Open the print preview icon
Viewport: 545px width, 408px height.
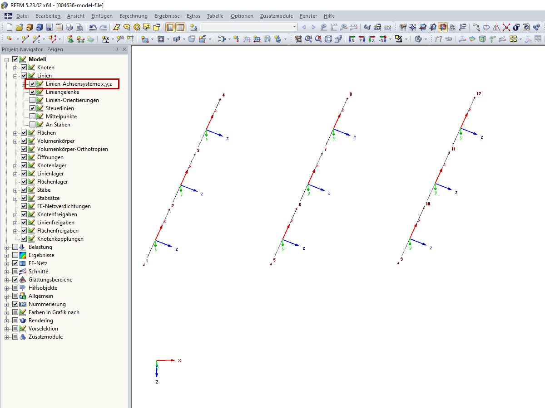click(x=79, y=27)
